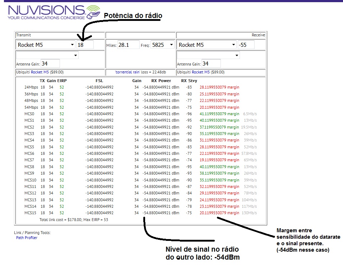Click the MCS8 row label
This screenshot has width=343, height=265.
[x=29, y=167]
